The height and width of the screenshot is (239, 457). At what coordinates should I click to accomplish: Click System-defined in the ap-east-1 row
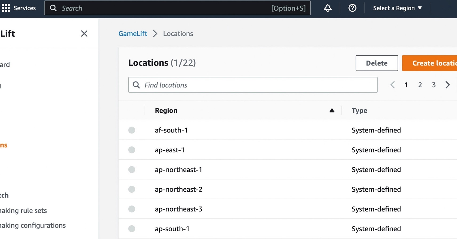pyautogui.click(x=376, y=150)
